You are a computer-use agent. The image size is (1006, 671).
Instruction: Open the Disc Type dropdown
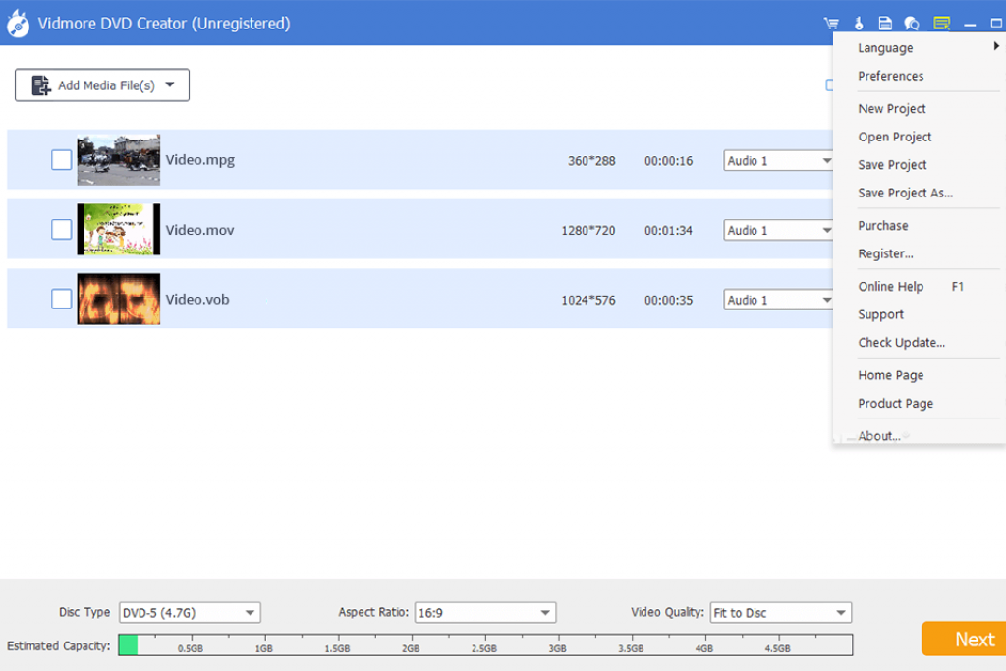coord(190,613)
